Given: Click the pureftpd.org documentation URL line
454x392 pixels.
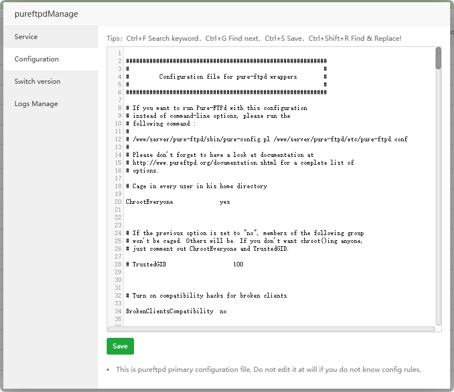Looking at the screenshot, I should click(x=240, y=163).
